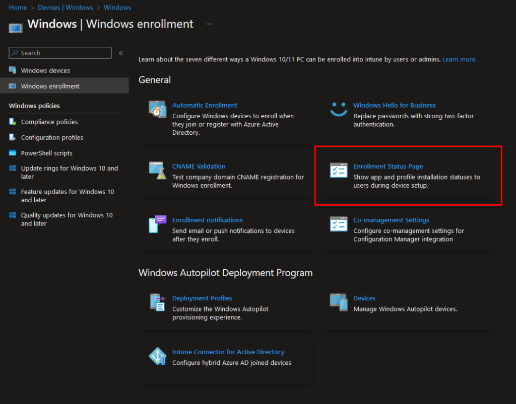The width and height of the screenshot is (516, 404).
Task: Click the Enrollment notifications chat icon
Action: click(157, 224)
